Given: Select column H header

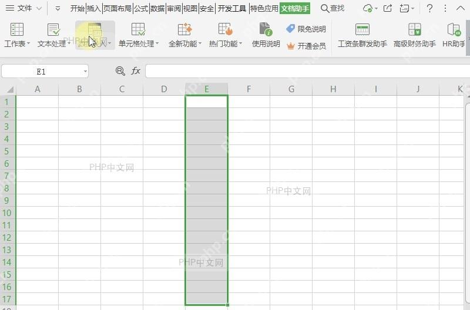Looking at the screenshot, I should click(333, 89).
